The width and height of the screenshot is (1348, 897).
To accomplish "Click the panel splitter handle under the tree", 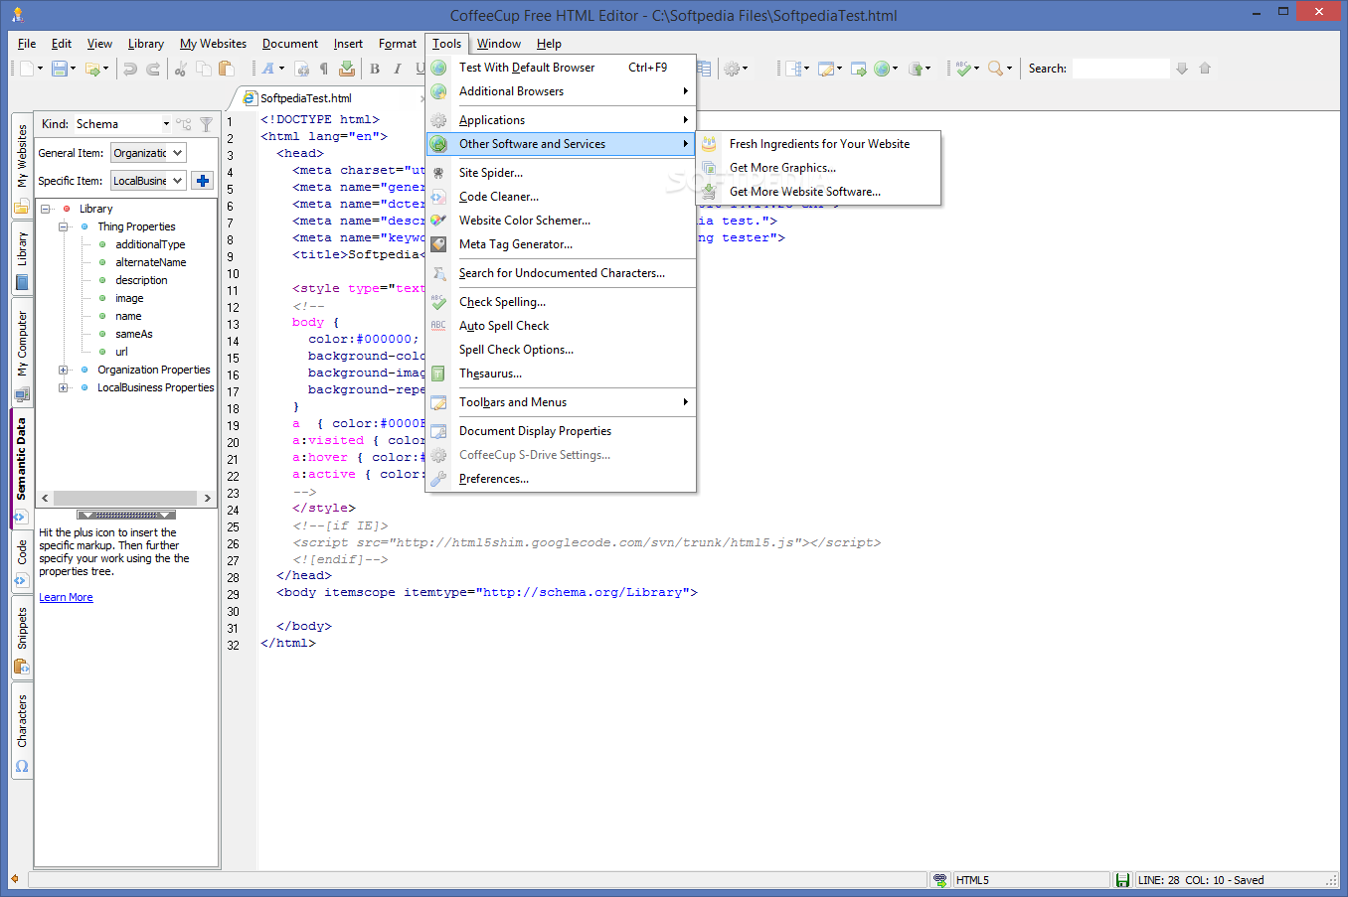I will click(126, 516).
